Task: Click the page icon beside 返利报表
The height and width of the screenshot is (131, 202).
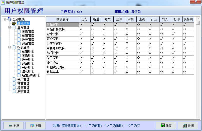Action: click(19, 71)
